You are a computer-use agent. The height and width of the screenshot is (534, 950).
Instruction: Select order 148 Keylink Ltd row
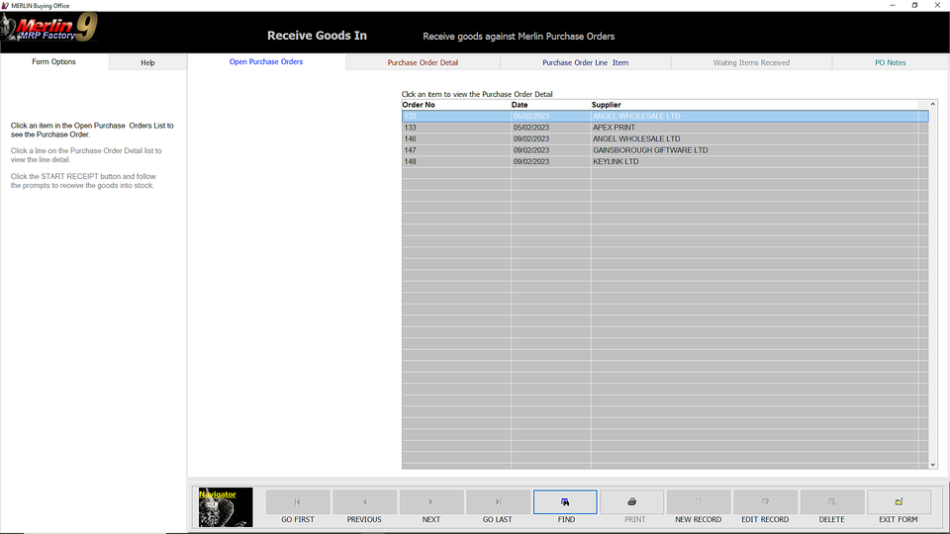tap(653, 161)
